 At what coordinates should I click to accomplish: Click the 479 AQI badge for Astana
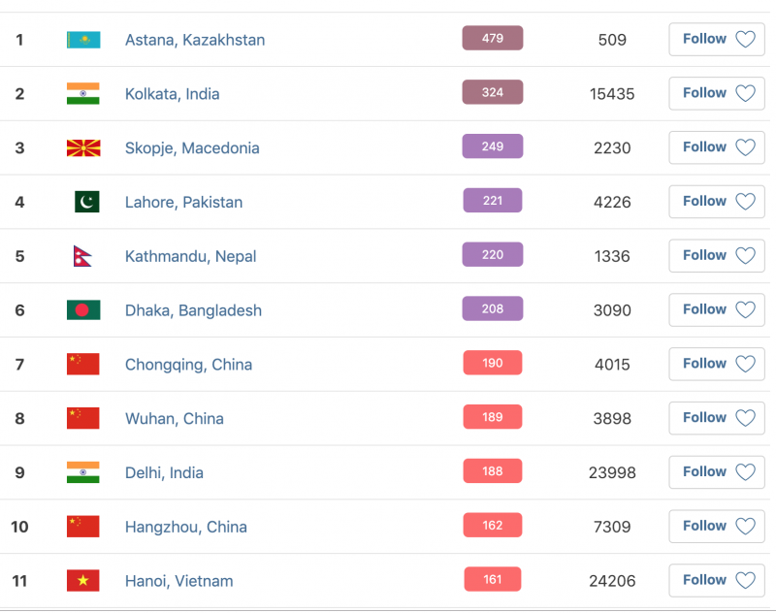pos(492,39)
